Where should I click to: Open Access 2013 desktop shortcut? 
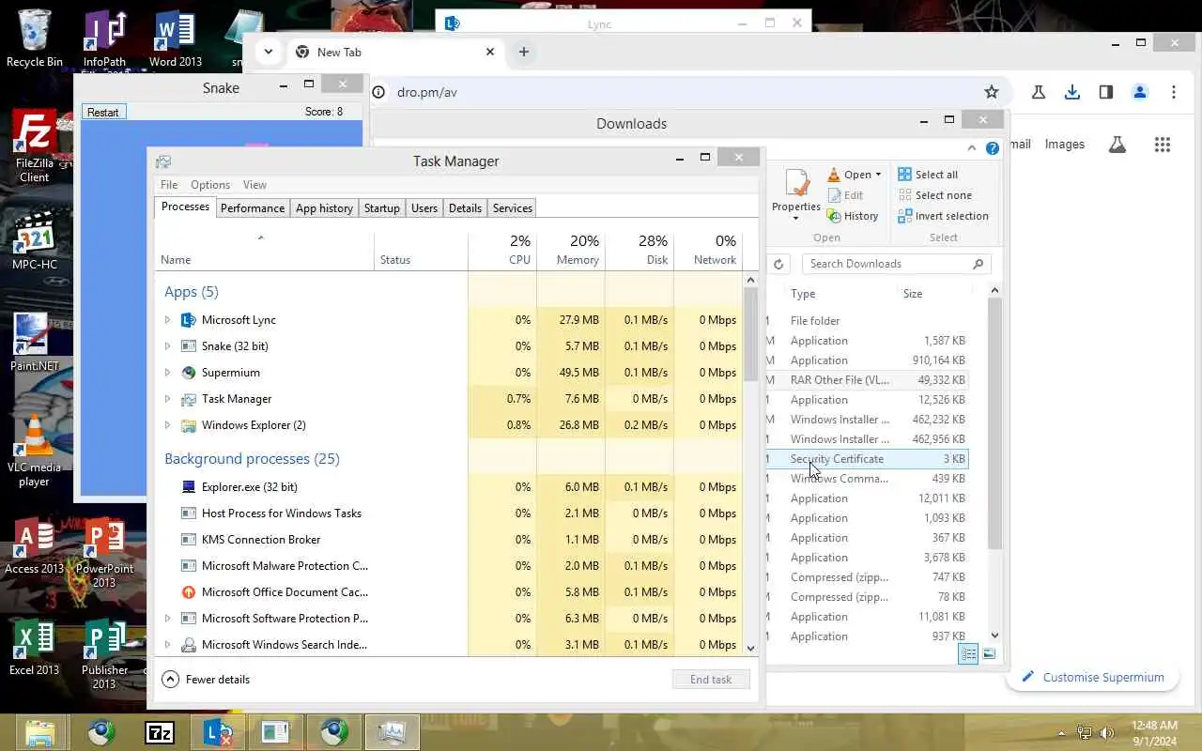[x=35, y=546]
